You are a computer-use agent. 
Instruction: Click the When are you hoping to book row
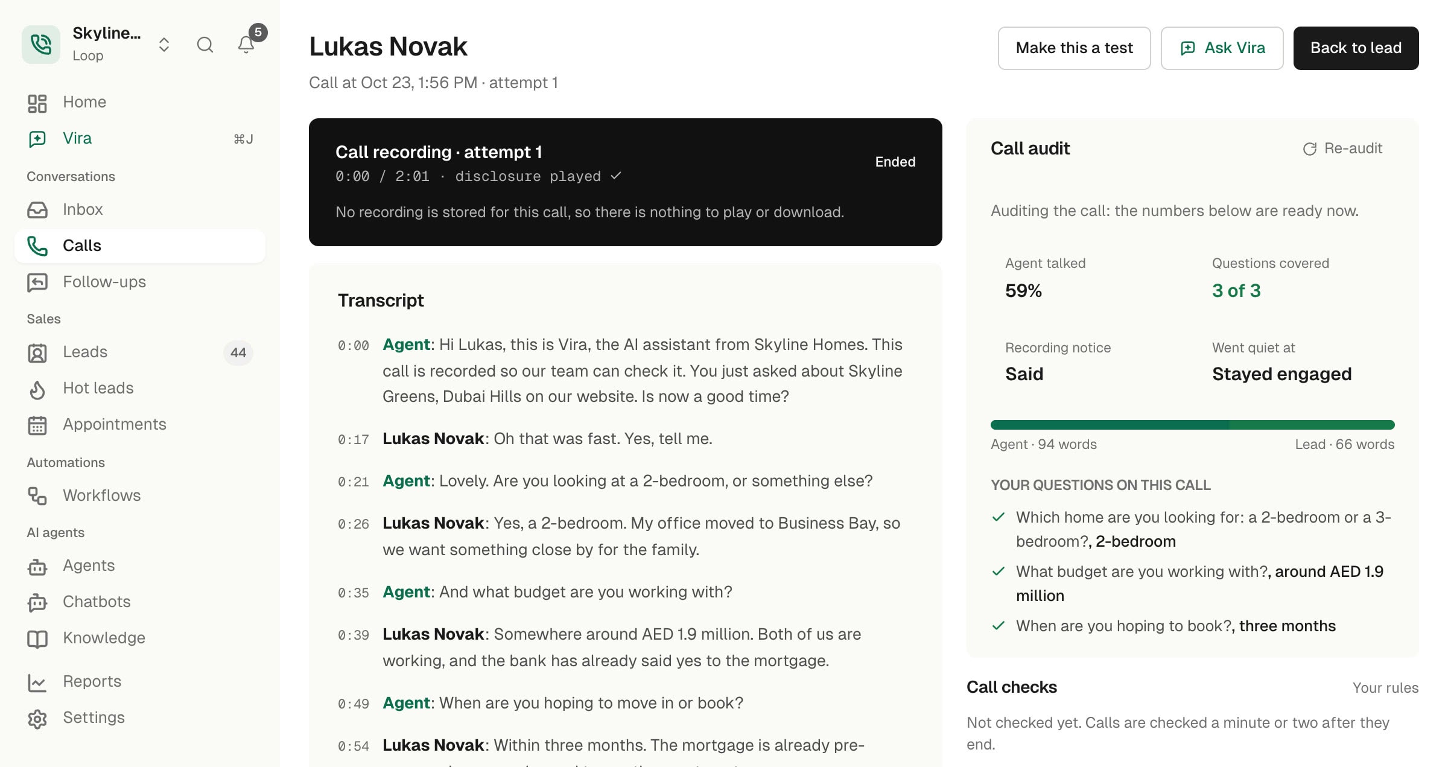1192,626
